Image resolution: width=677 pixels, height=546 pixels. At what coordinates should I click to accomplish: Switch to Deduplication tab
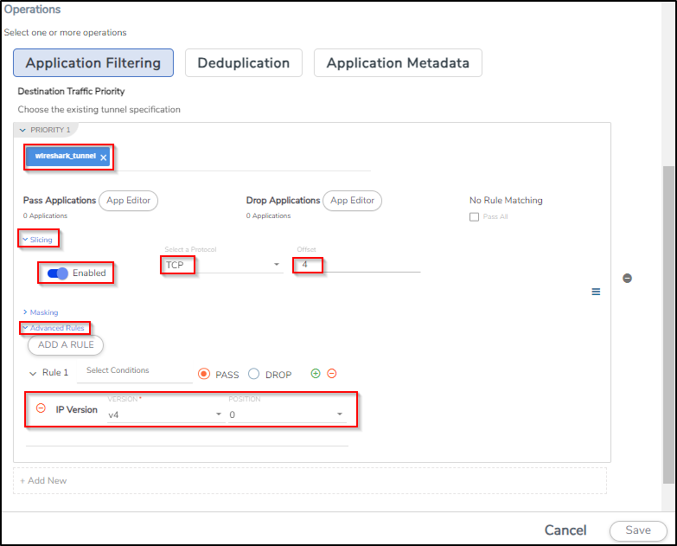pos(244,63)
